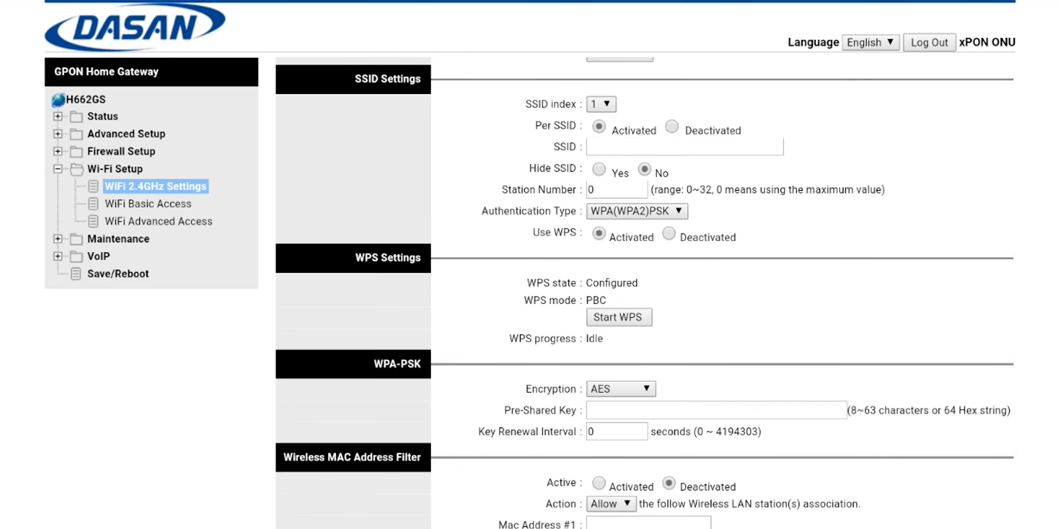Screen dimensions: 1060x529
Task: Click the Status folder icon
Action: coord(76,117)
